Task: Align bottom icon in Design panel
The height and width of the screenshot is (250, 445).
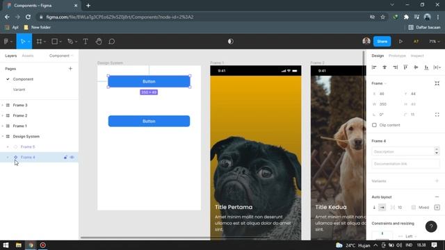Action: coord(426,67)
